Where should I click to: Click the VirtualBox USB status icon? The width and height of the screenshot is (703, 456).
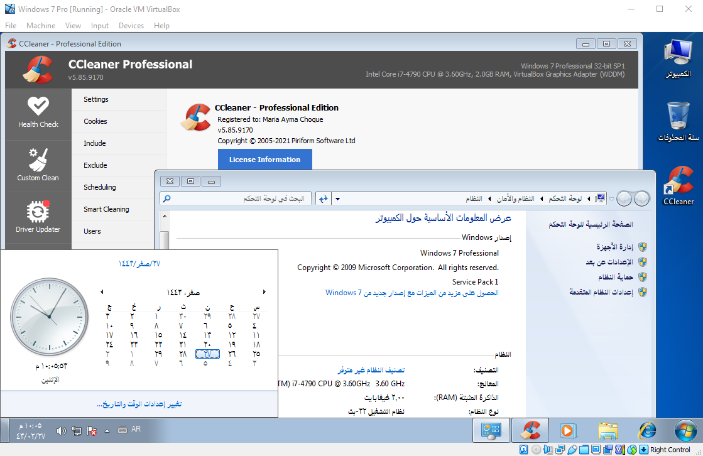pos(572,449)
